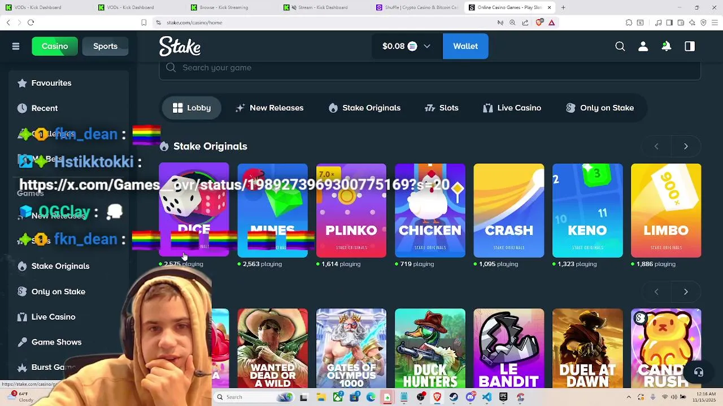Toggle the browser sidebar panel icon

[x=669, y=23]
